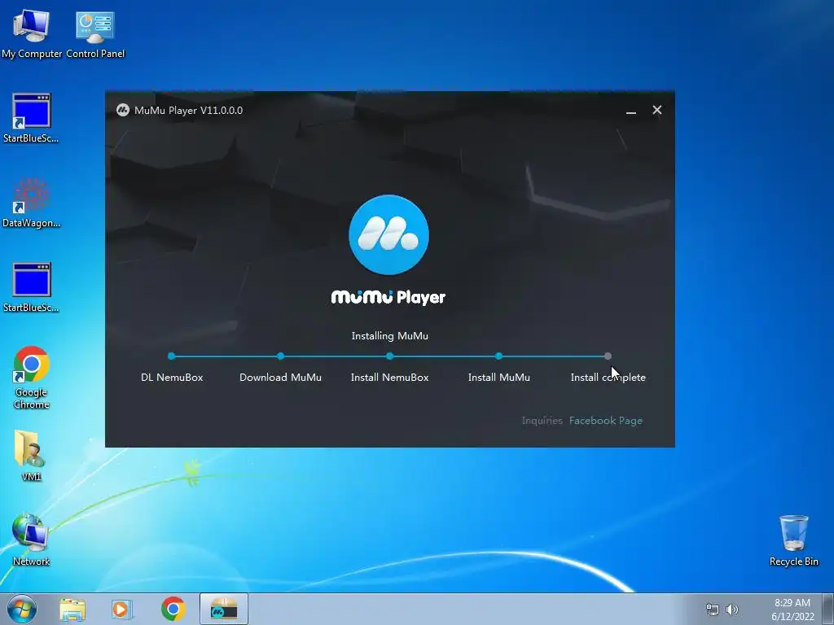The height and width of the screenshot is (625, 834).
Task: Select the MuMu installer taskbar button
Action: tap(224, 609)
